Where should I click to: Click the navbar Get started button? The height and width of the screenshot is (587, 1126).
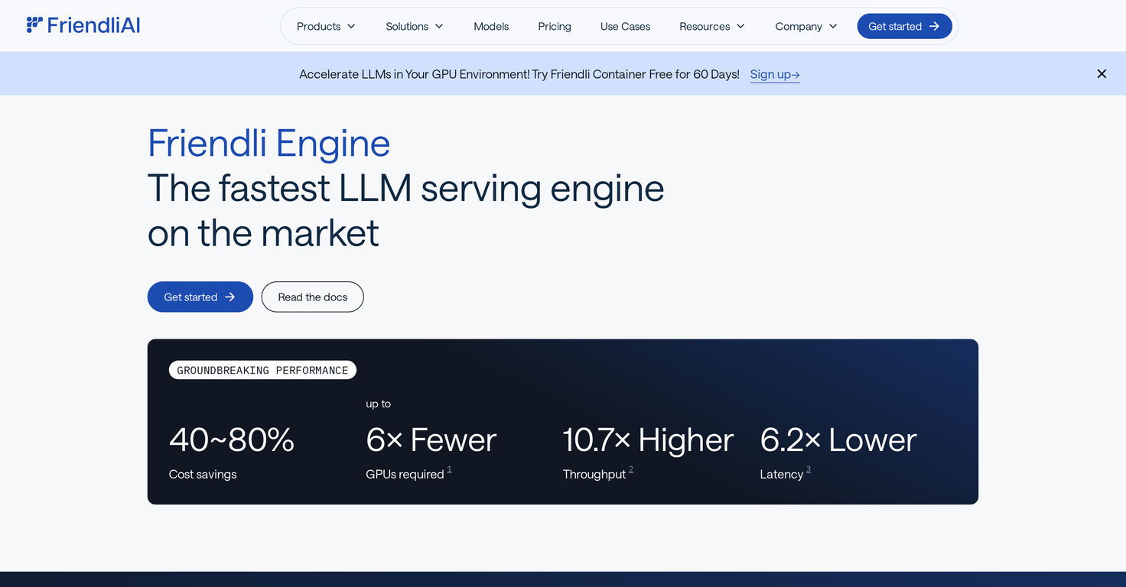click(x=904, y=25)
